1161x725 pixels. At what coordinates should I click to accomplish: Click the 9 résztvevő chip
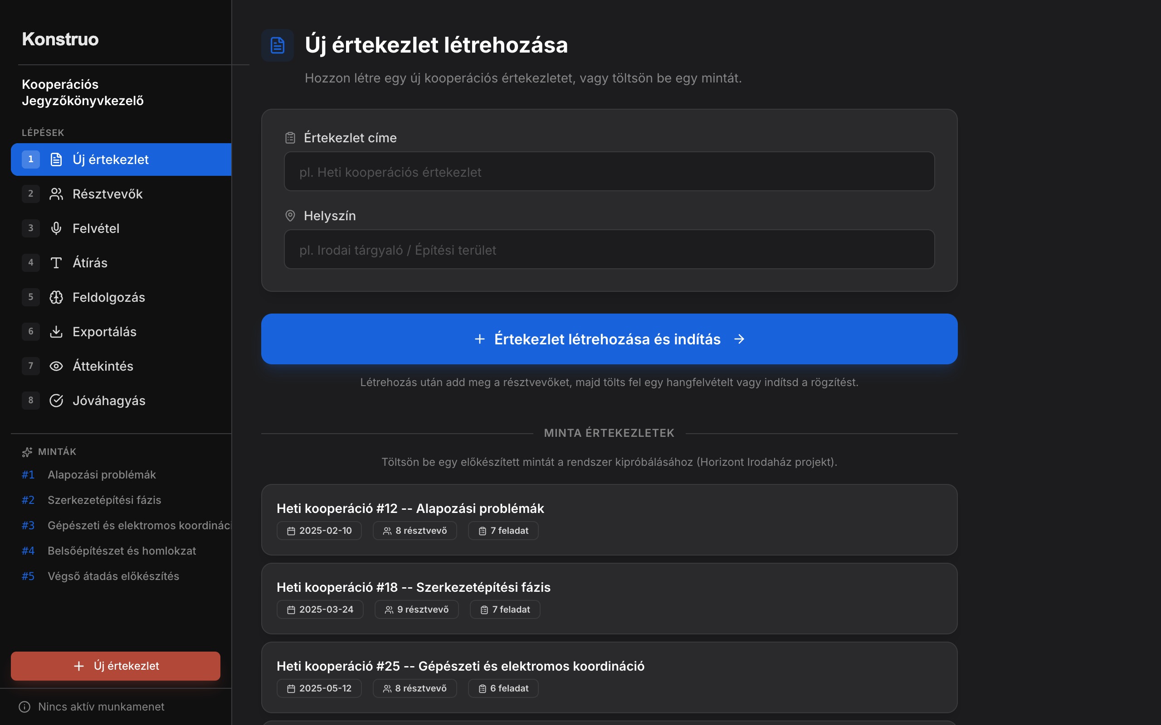[x=416, y=609]
